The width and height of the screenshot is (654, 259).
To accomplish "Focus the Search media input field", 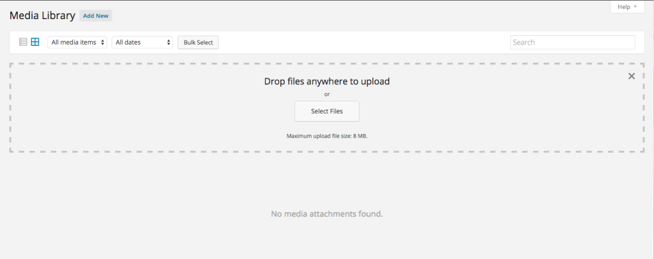I will (572, 42).
